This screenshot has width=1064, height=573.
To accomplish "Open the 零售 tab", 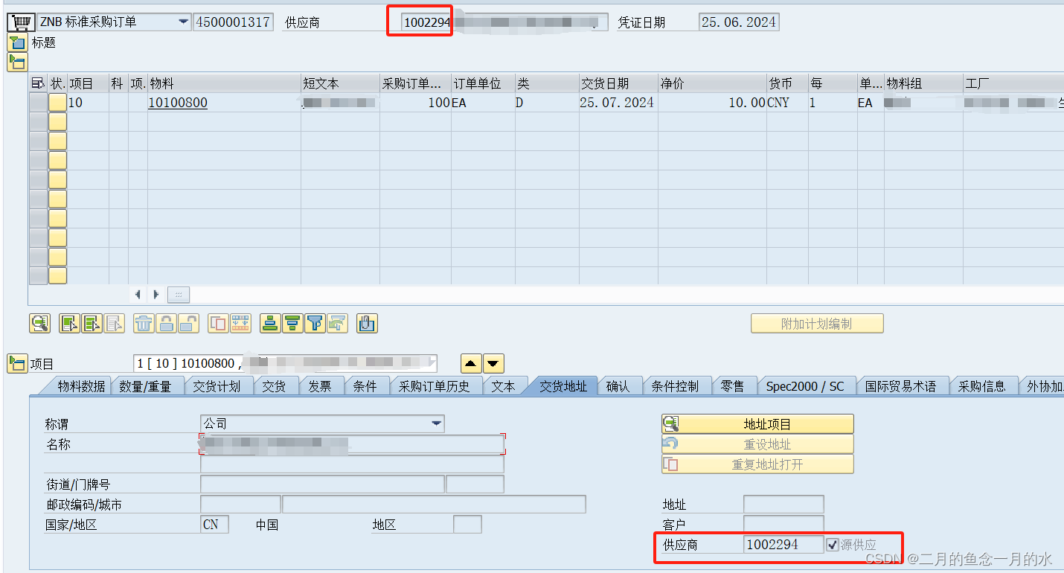I will point(732,386).
